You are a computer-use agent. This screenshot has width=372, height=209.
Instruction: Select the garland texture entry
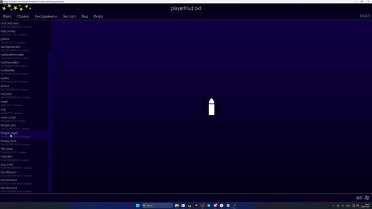point(24,41)
